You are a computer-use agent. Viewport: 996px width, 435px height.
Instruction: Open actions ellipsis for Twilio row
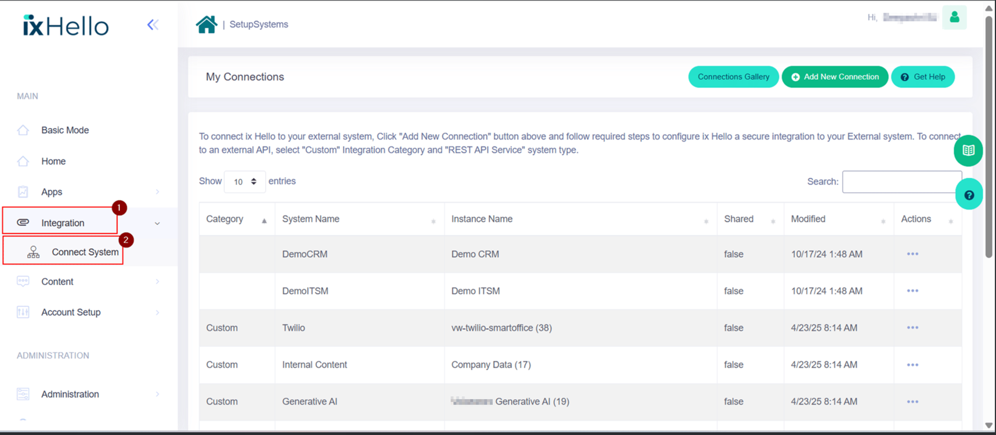click(x=912, y=328)
